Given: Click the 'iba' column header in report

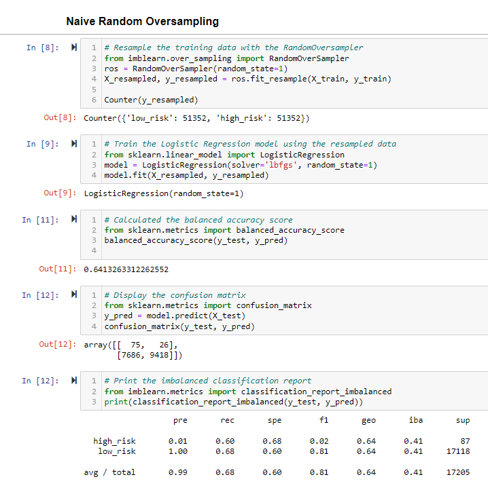Looking at the screenshot, I should coord(416,420).
